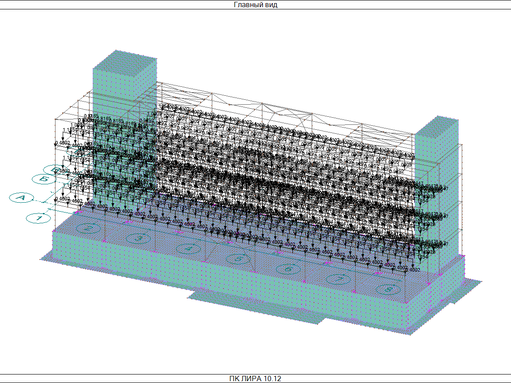Image resolution: width=511 pixels, height=383 pixels.
Task: Click the 'Главный вид' view title
Action: 255,4
